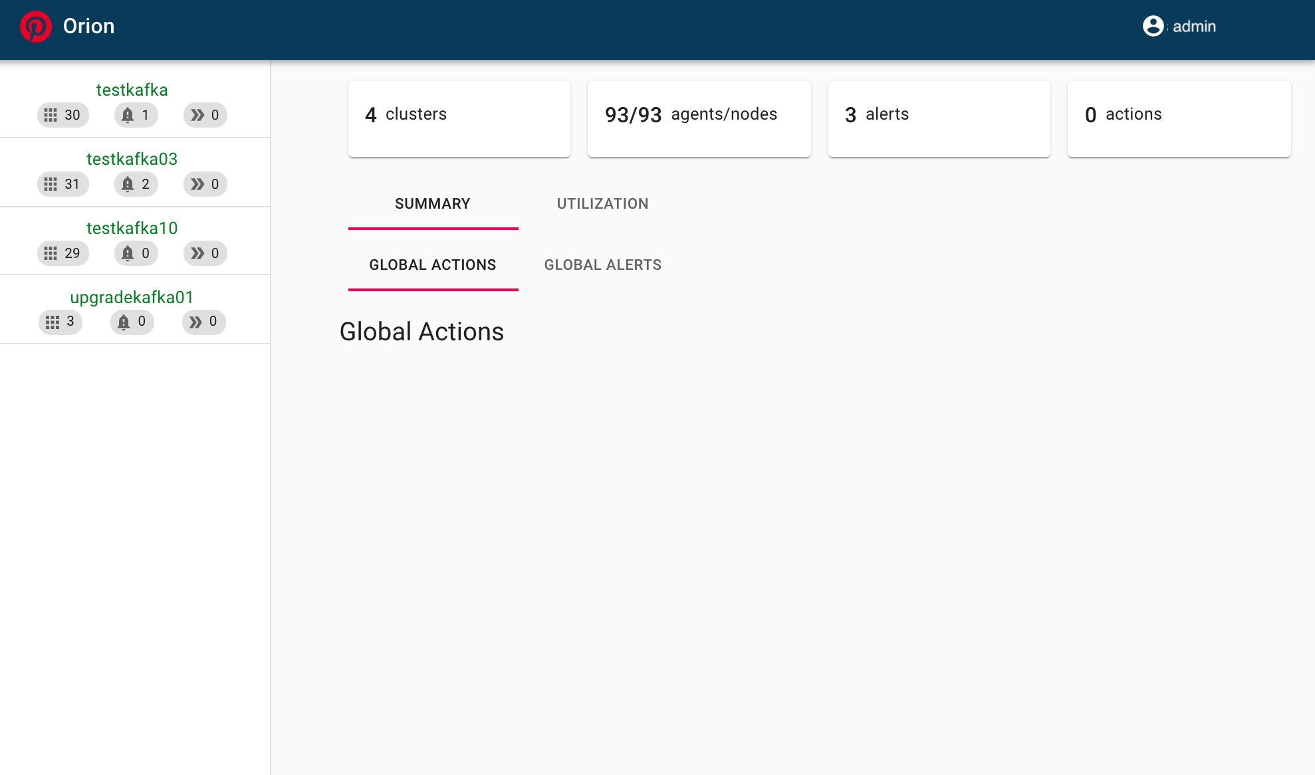Click upgradekafka01 alerts bell chip

point(132,322)
